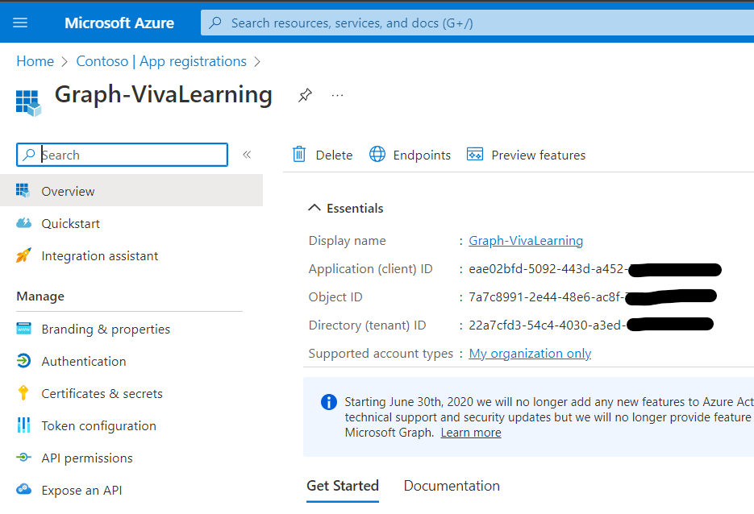Navigate to API permissions

click(x=86, y=458)
